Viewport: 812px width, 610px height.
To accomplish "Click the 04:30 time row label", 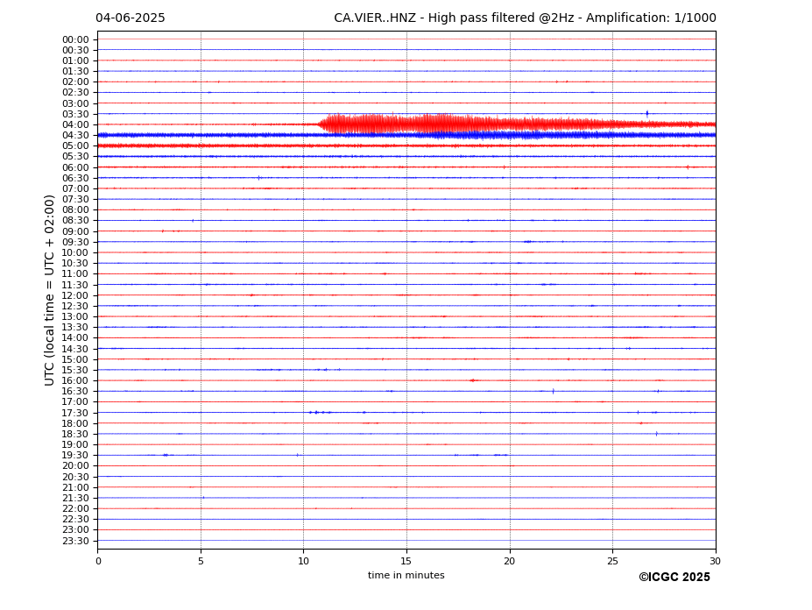I will (x=75, y=135).
